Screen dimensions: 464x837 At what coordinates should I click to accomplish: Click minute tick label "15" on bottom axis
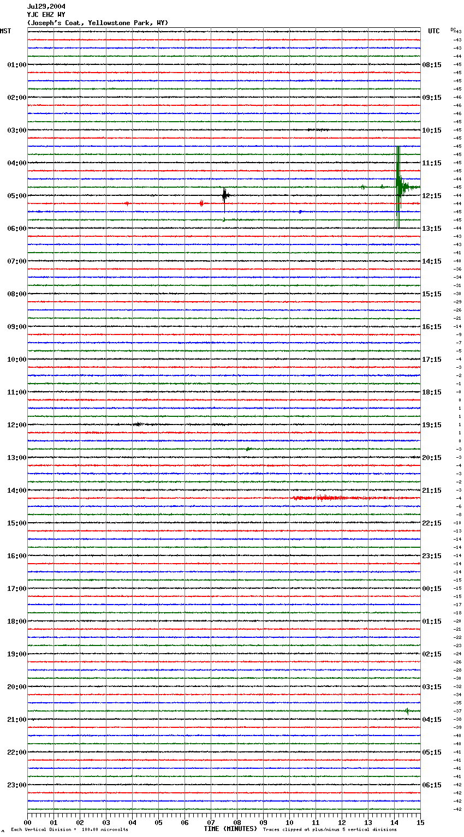click(420, 823)
